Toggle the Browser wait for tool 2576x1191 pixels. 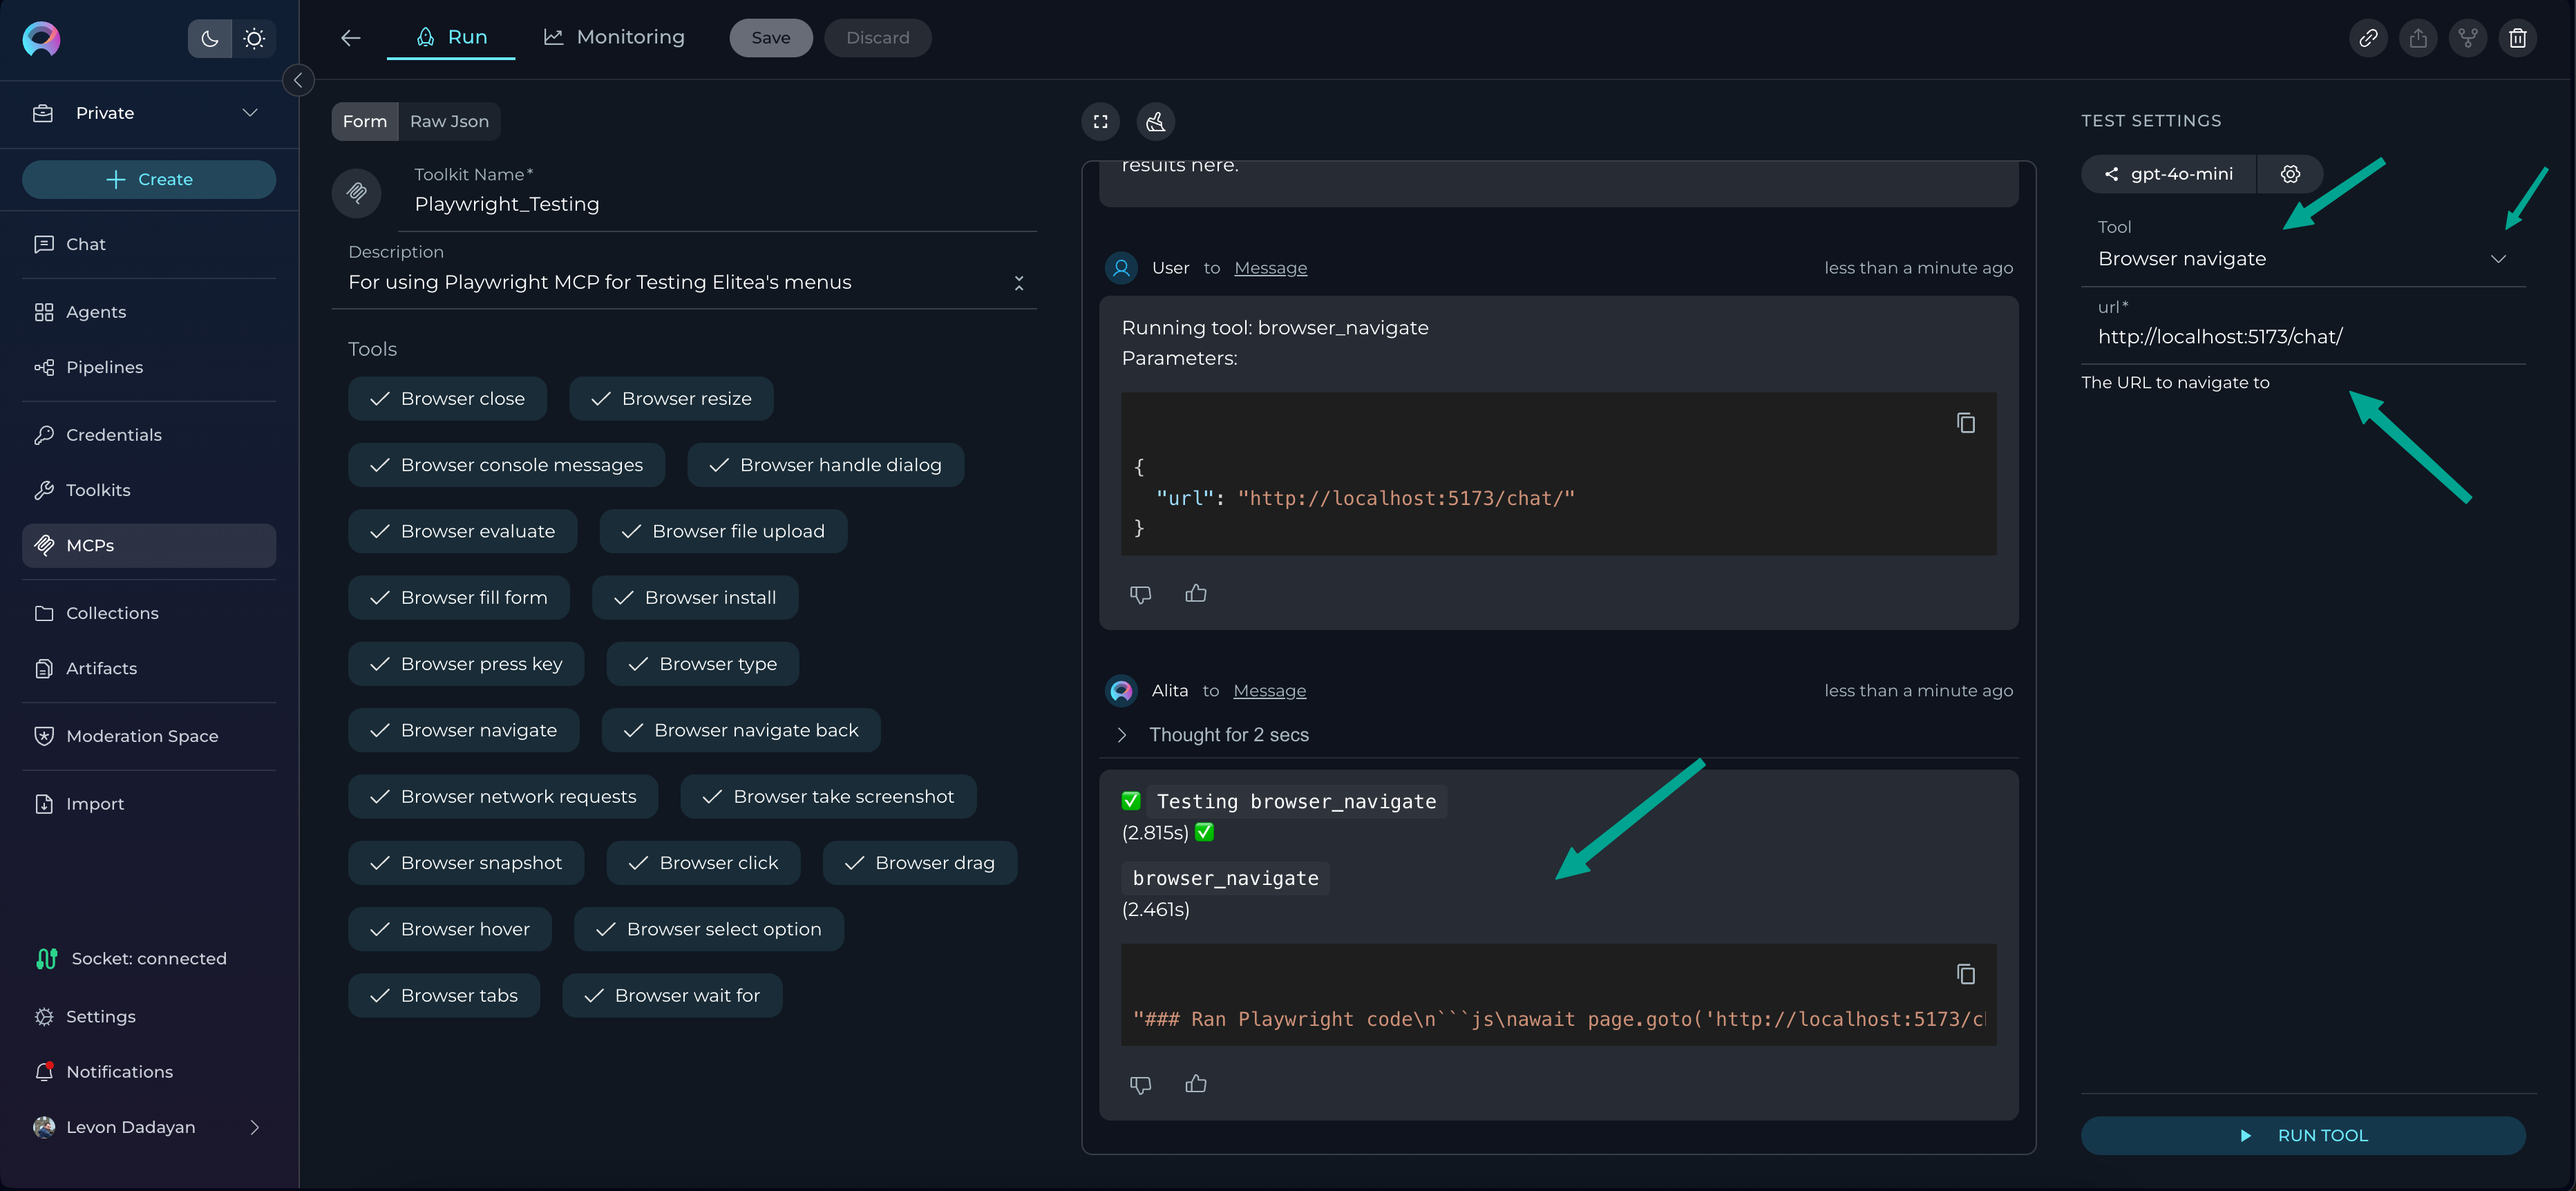672,996
